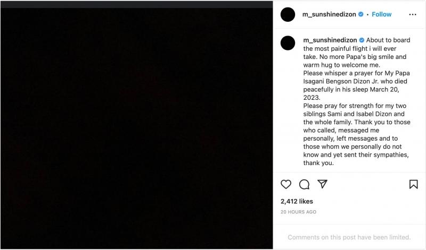Click the verified badge in the post header
The height and width of the screenshot is (250, 426).
pos(361,14)
